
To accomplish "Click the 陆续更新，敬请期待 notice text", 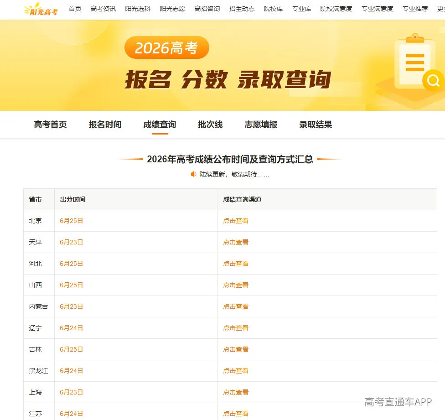I will [234, 174].
